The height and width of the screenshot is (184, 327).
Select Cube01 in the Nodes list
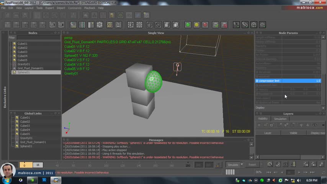(22, 44)
